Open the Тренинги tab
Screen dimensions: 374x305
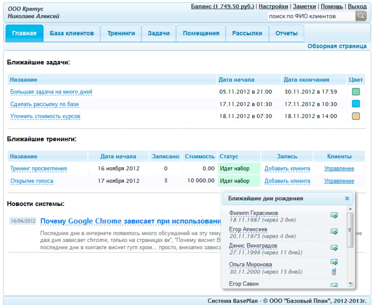pos(121,33)
